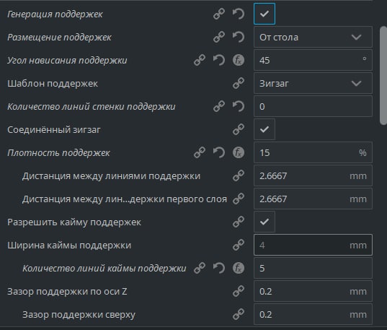
Task: Click link icon for Генерация поддержек
Action: tap(219, 14)
